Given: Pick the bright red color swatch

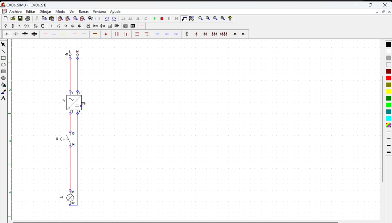Looking at the screenshot, I should pyautogui.click(x=388, y=78).
